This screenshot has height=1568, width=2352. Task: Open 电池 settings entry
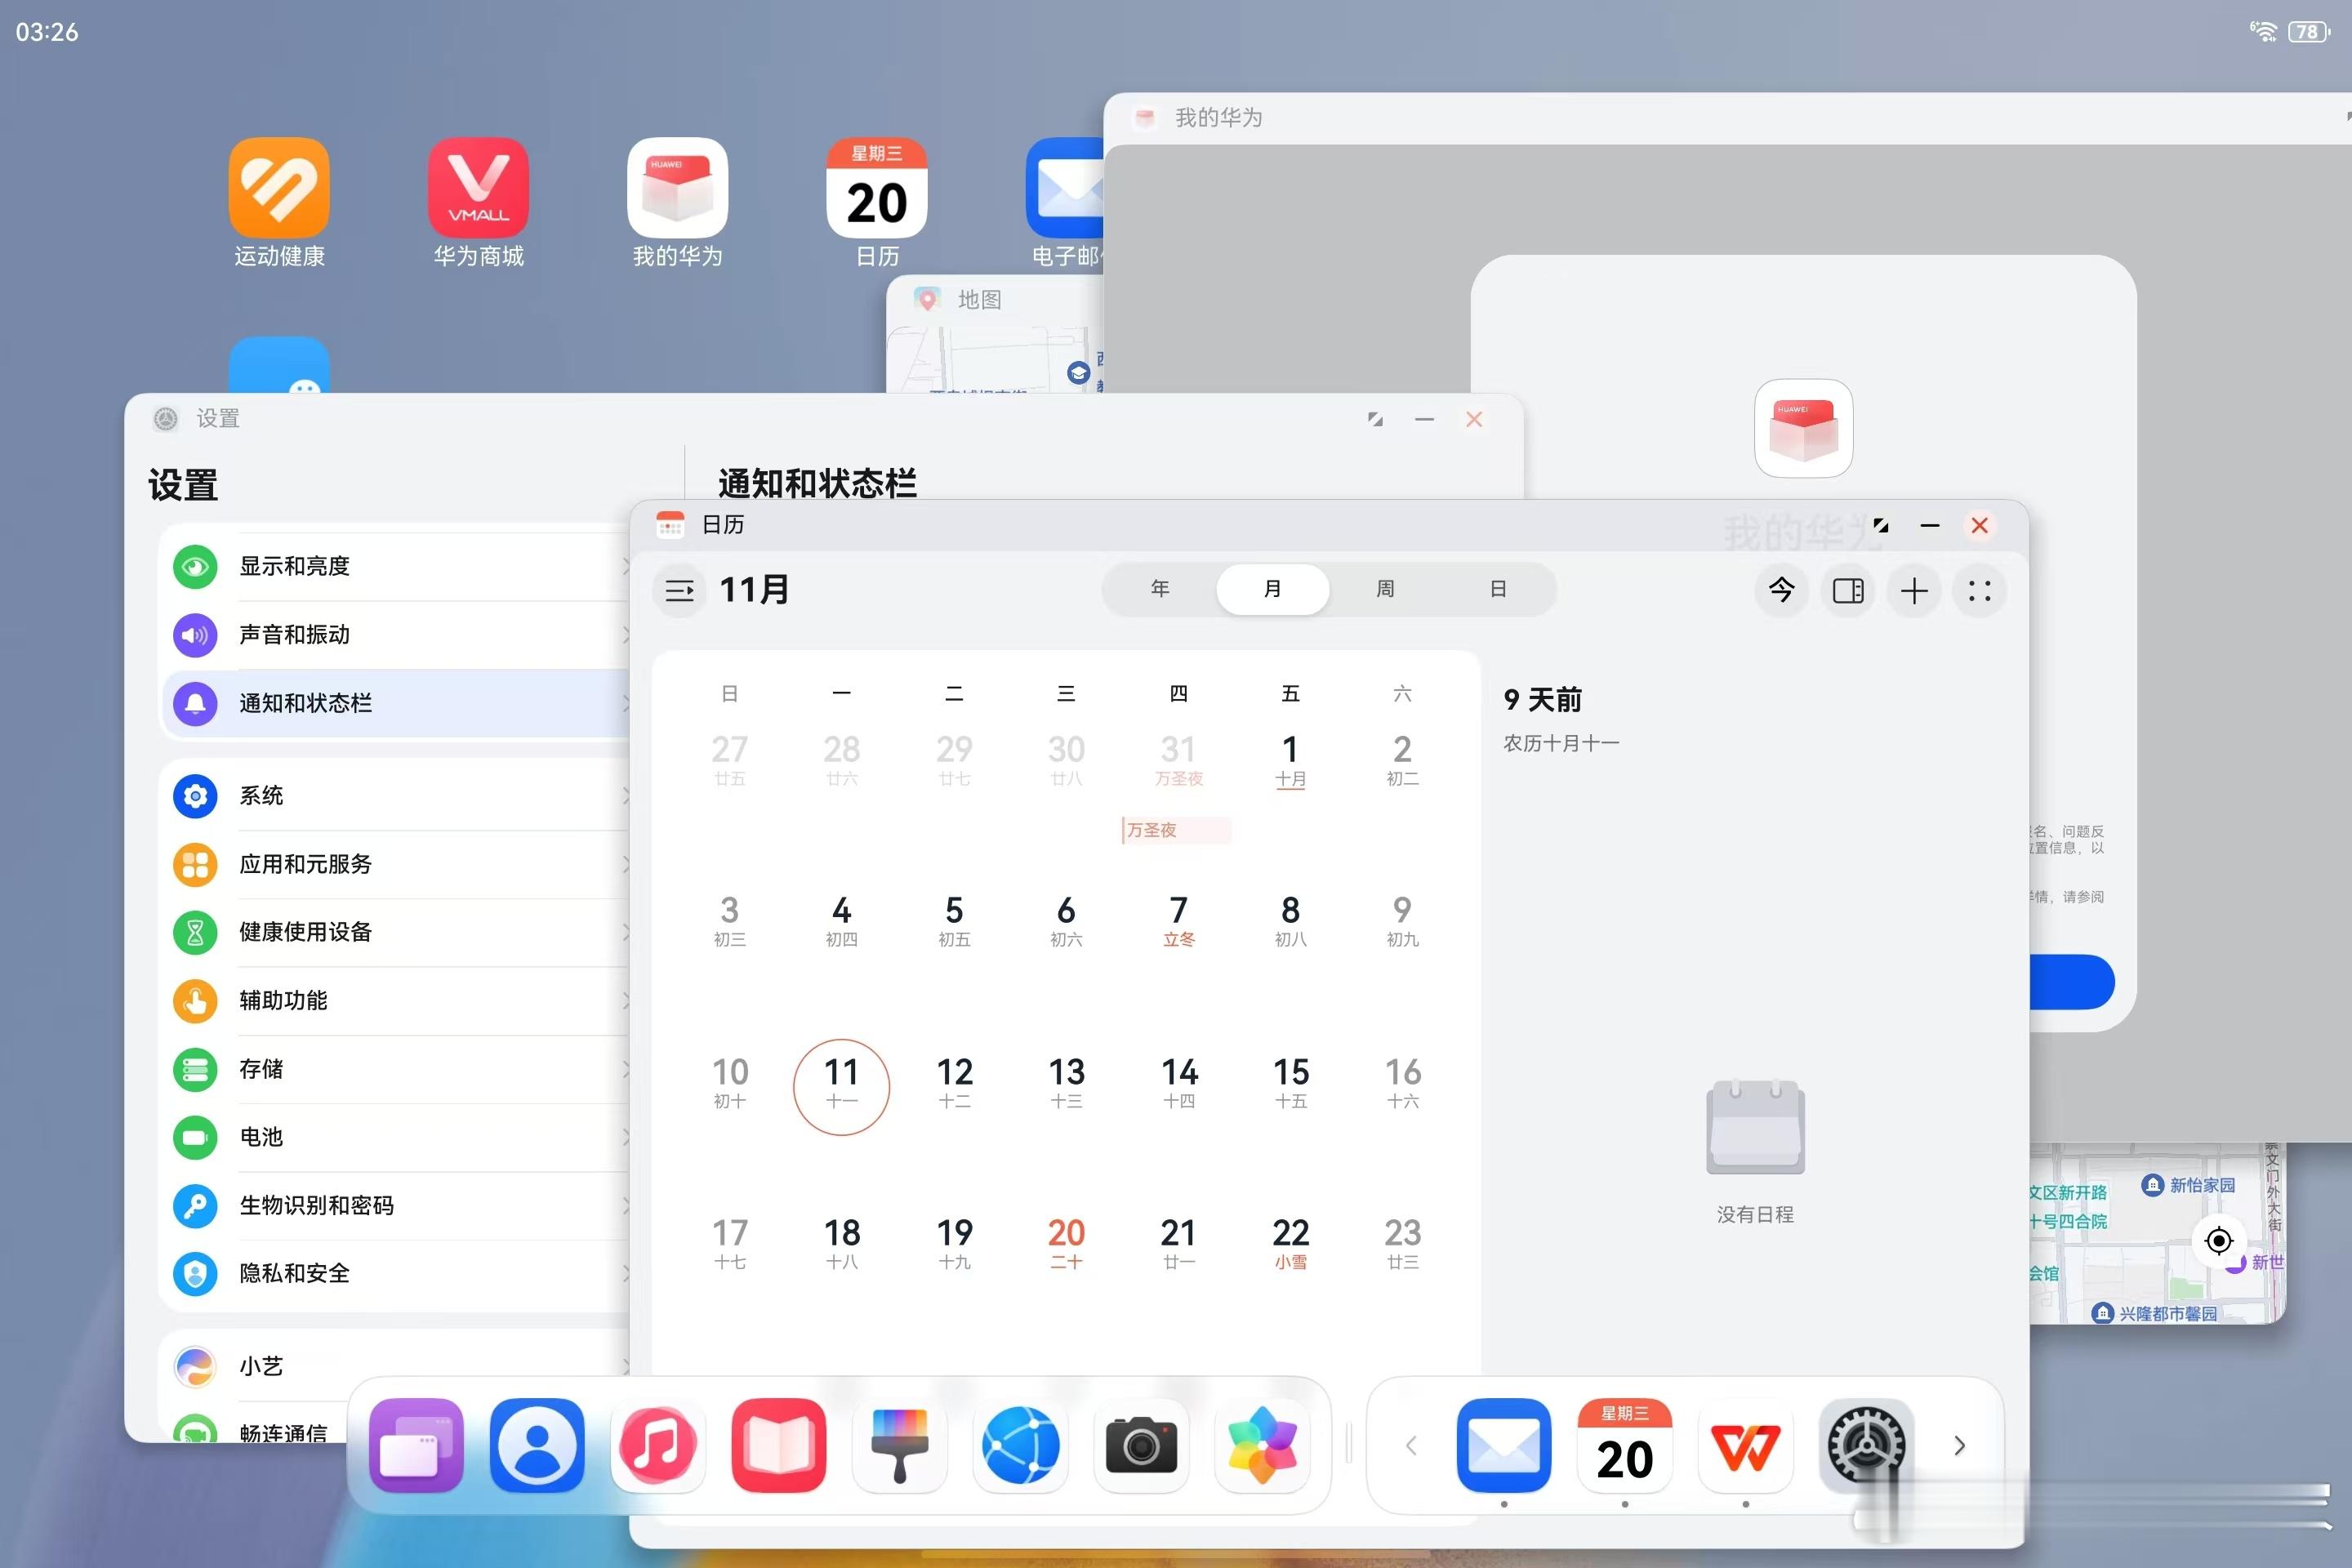395,1137
